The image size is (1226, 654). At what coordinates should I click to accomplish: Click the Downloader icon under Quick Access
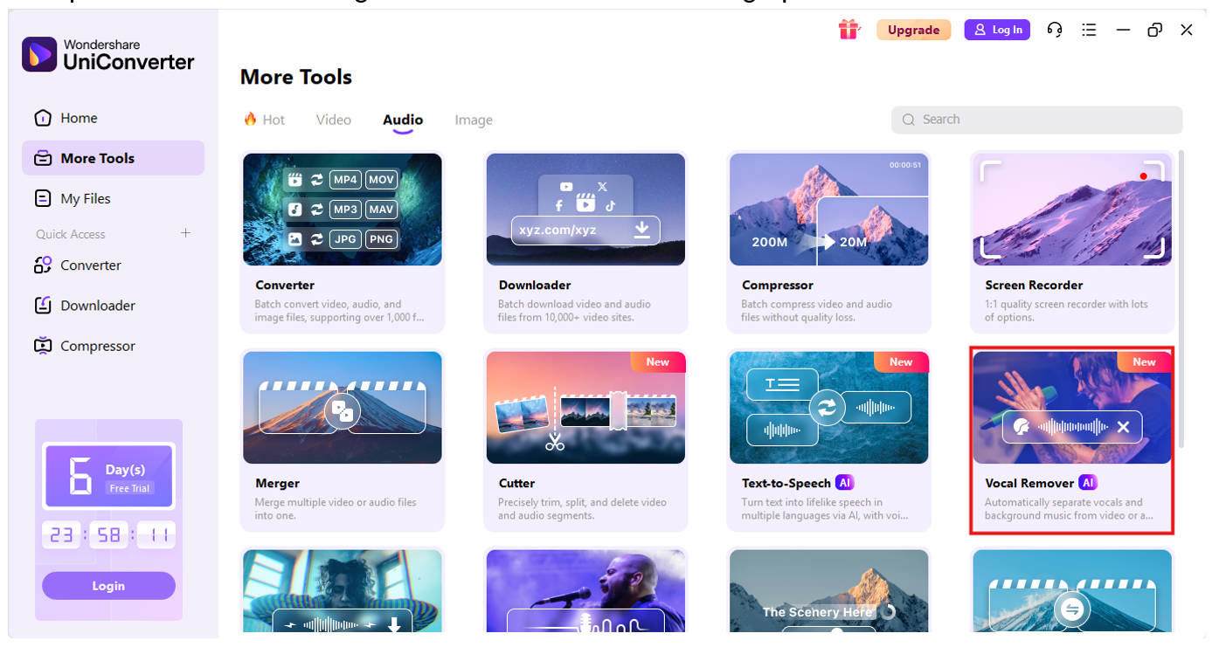click(42, 305)
